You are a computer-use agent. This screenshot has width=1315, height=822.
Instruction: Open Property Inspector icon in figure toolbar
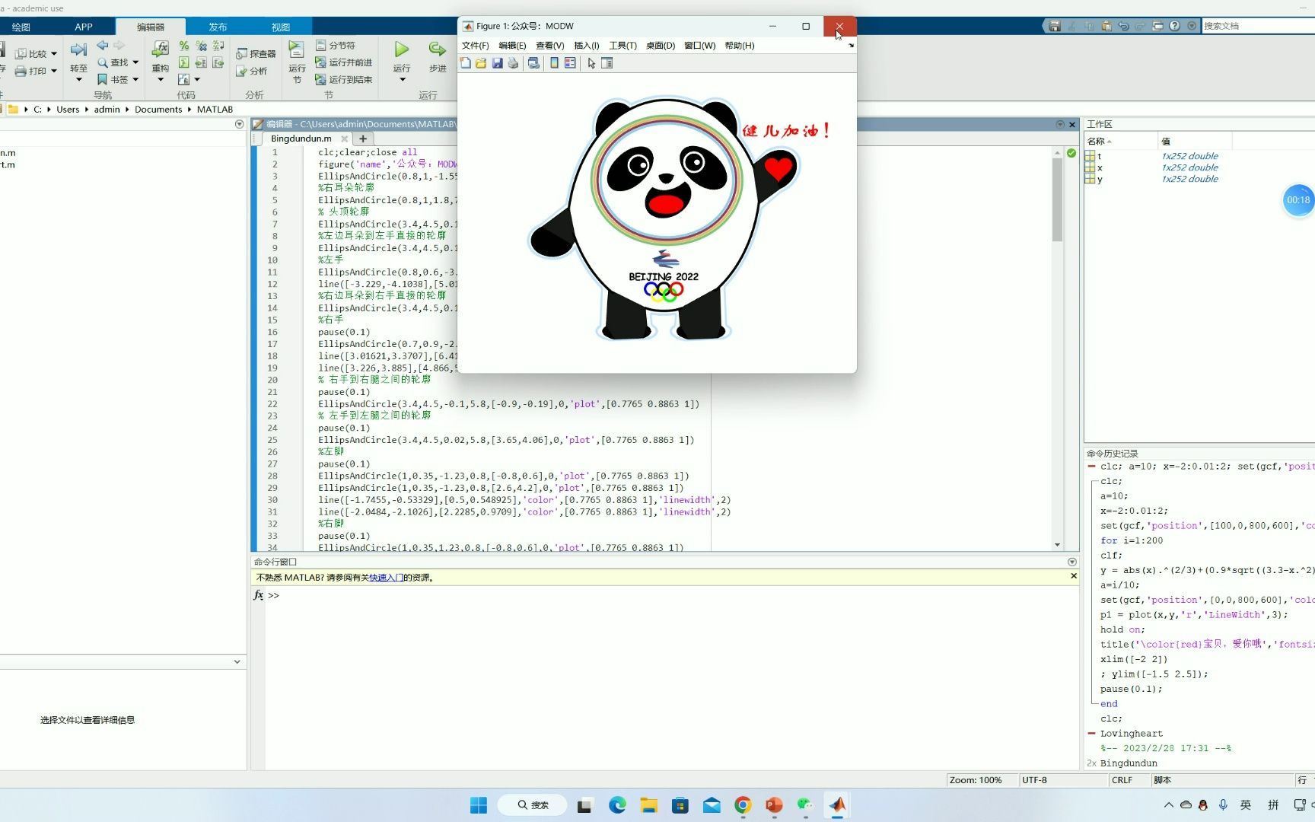tap(607, 63)
